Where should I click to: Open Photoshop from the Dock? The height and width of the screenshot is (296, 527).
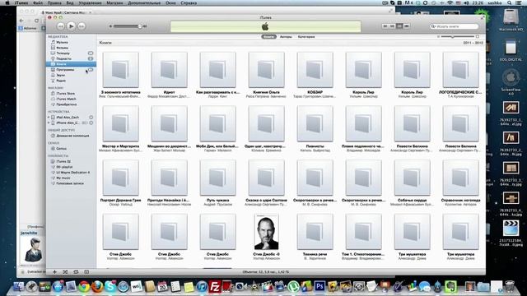319,286
